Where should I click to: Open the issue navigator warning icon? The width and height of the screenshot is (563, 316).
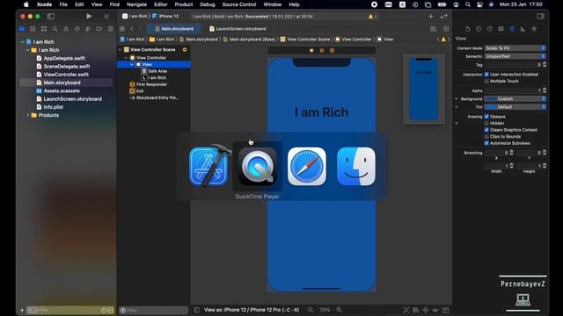point(66,29)
